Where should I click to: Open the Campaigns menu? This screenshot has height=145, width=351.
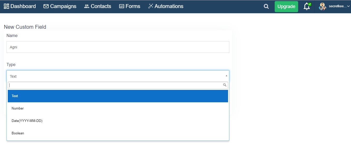point(60,6)
